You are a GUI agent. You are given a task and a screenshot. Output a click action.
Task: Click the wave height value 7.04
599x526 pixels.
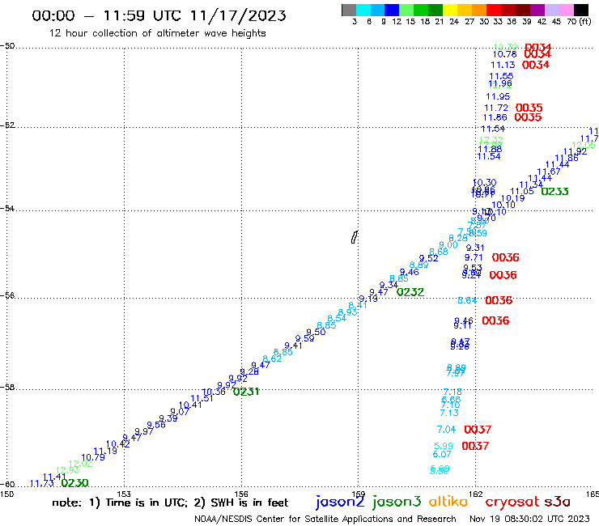pyautogui.click(x=447, y=430)
